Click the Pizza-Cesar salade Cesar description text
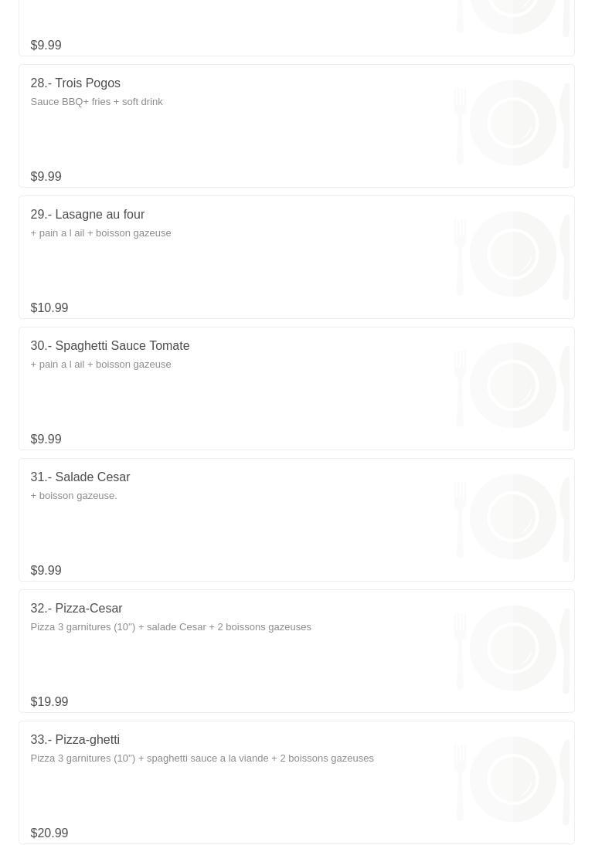This screenshot has height=845, width=595. pyautogui.click(x=171, y=627)
